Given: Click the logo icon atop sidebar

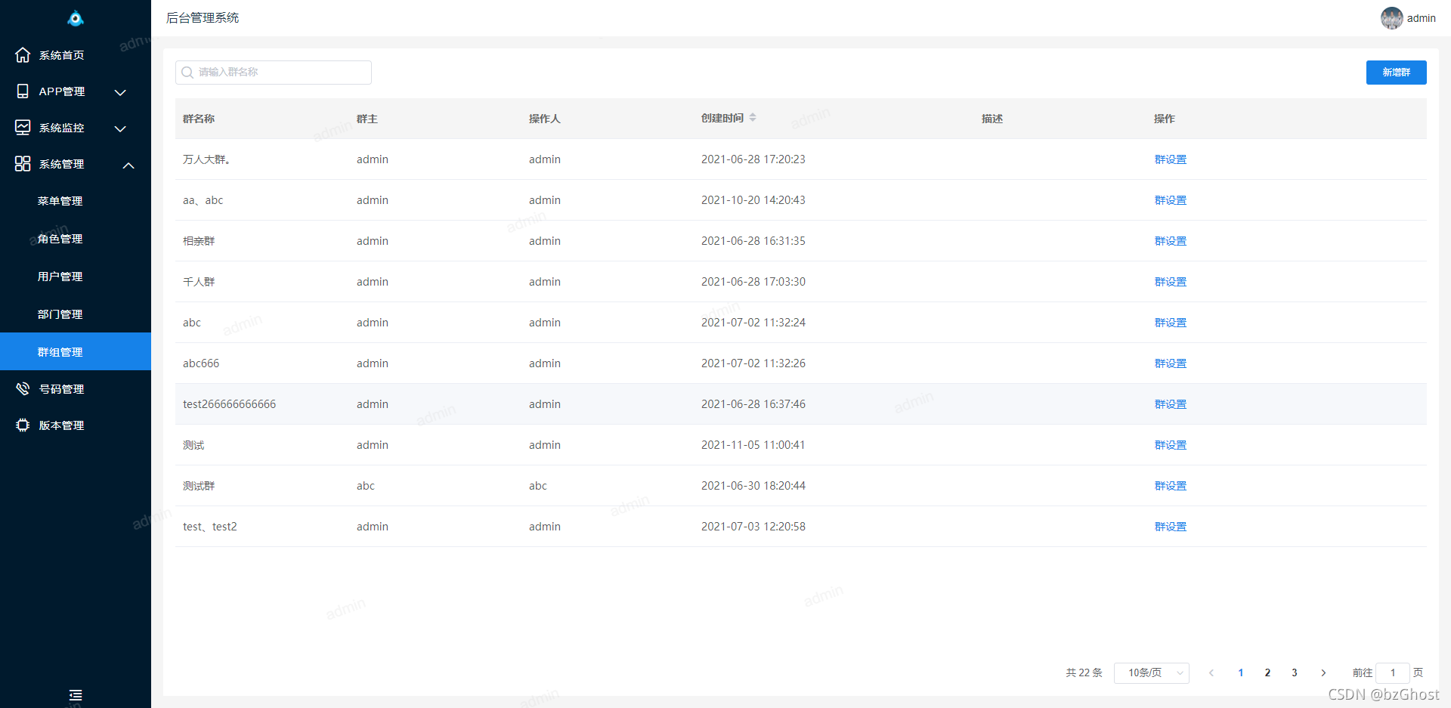Looking at the screenshot, I should pyautogui.click(x=76, y=18).
